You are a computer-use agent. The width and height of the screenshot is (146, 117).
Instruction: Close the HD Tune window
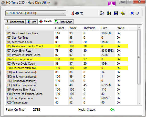(139, 2)
